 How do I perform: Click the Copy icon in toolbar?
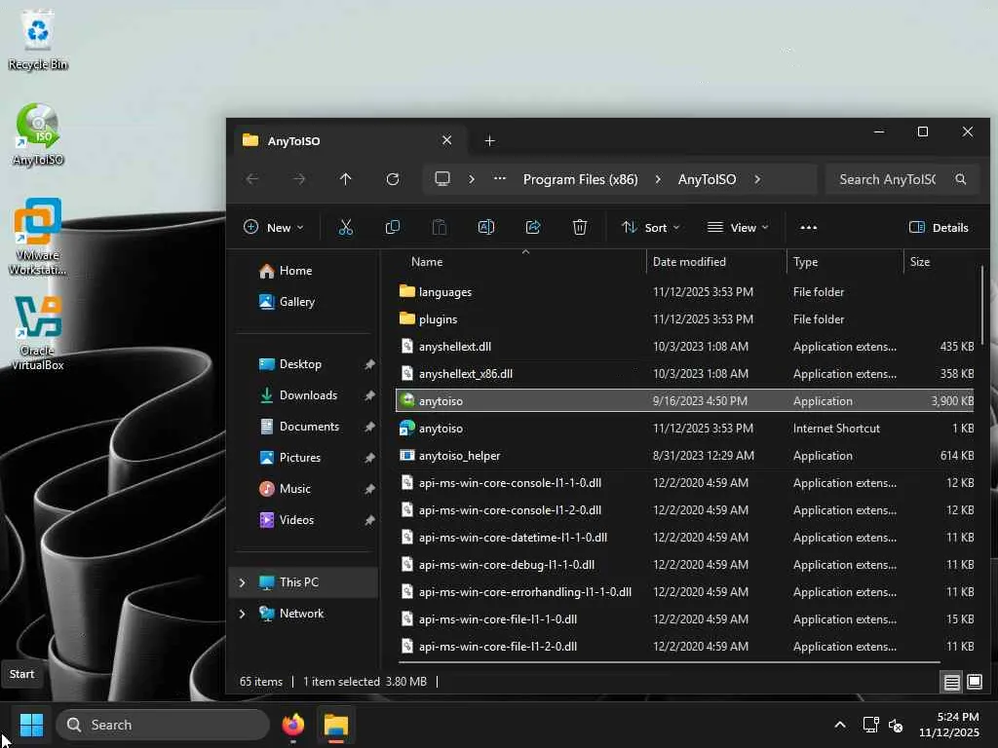coord(393,227)
